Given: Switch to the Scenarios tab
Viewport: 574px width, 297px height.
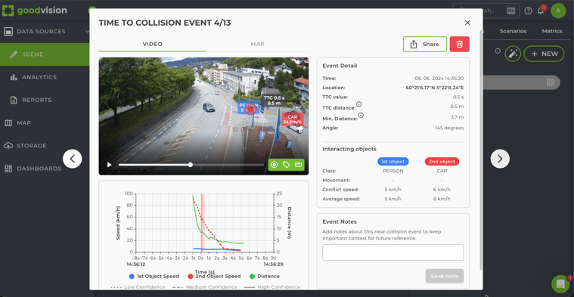Looking at the screenshot, I should click(513, 31).
